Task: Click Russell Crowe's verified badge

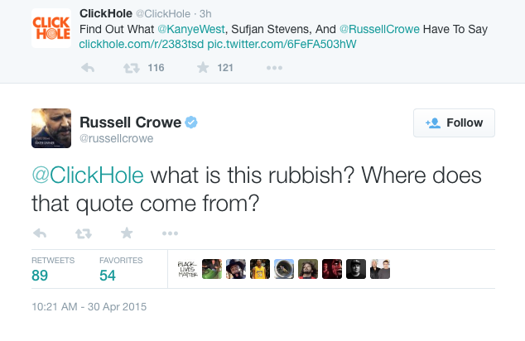Action: coord(190,122)
